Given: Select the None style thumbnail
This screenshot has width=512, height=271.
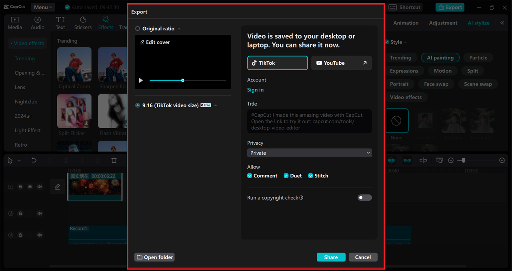Looking at the screenshot, I should pos(396,121).
